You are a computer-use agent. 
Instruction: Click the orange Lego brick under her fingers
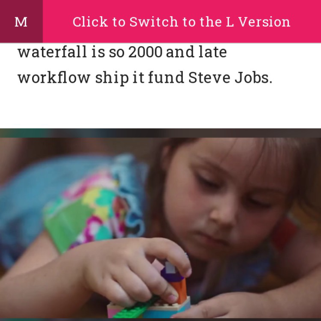pyautogui.click(x=179, y=289)
